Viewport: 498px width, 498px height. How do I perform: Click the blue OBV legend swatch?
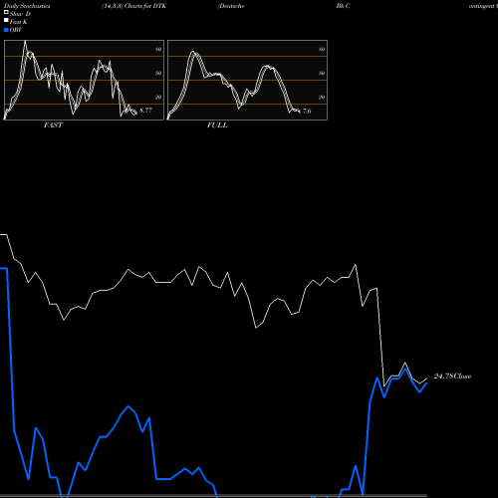pyautogui.click(x=6, y=30)
